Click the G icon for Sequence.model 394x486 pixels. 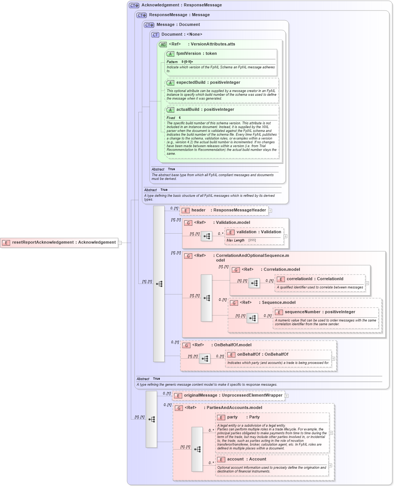pyautogui.click(x=234, y=303)
